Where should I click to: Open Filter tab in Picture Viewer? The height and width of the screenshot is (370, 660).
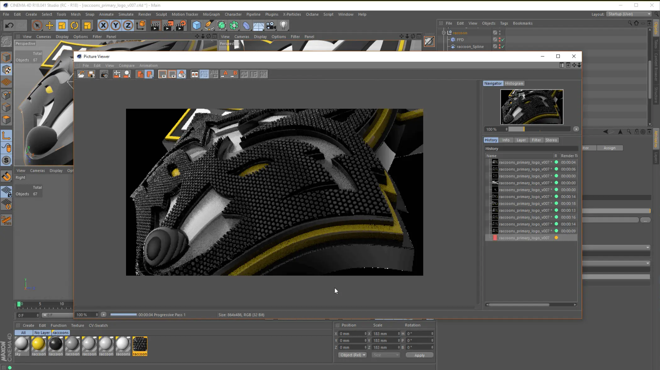(x=536, y=140)
